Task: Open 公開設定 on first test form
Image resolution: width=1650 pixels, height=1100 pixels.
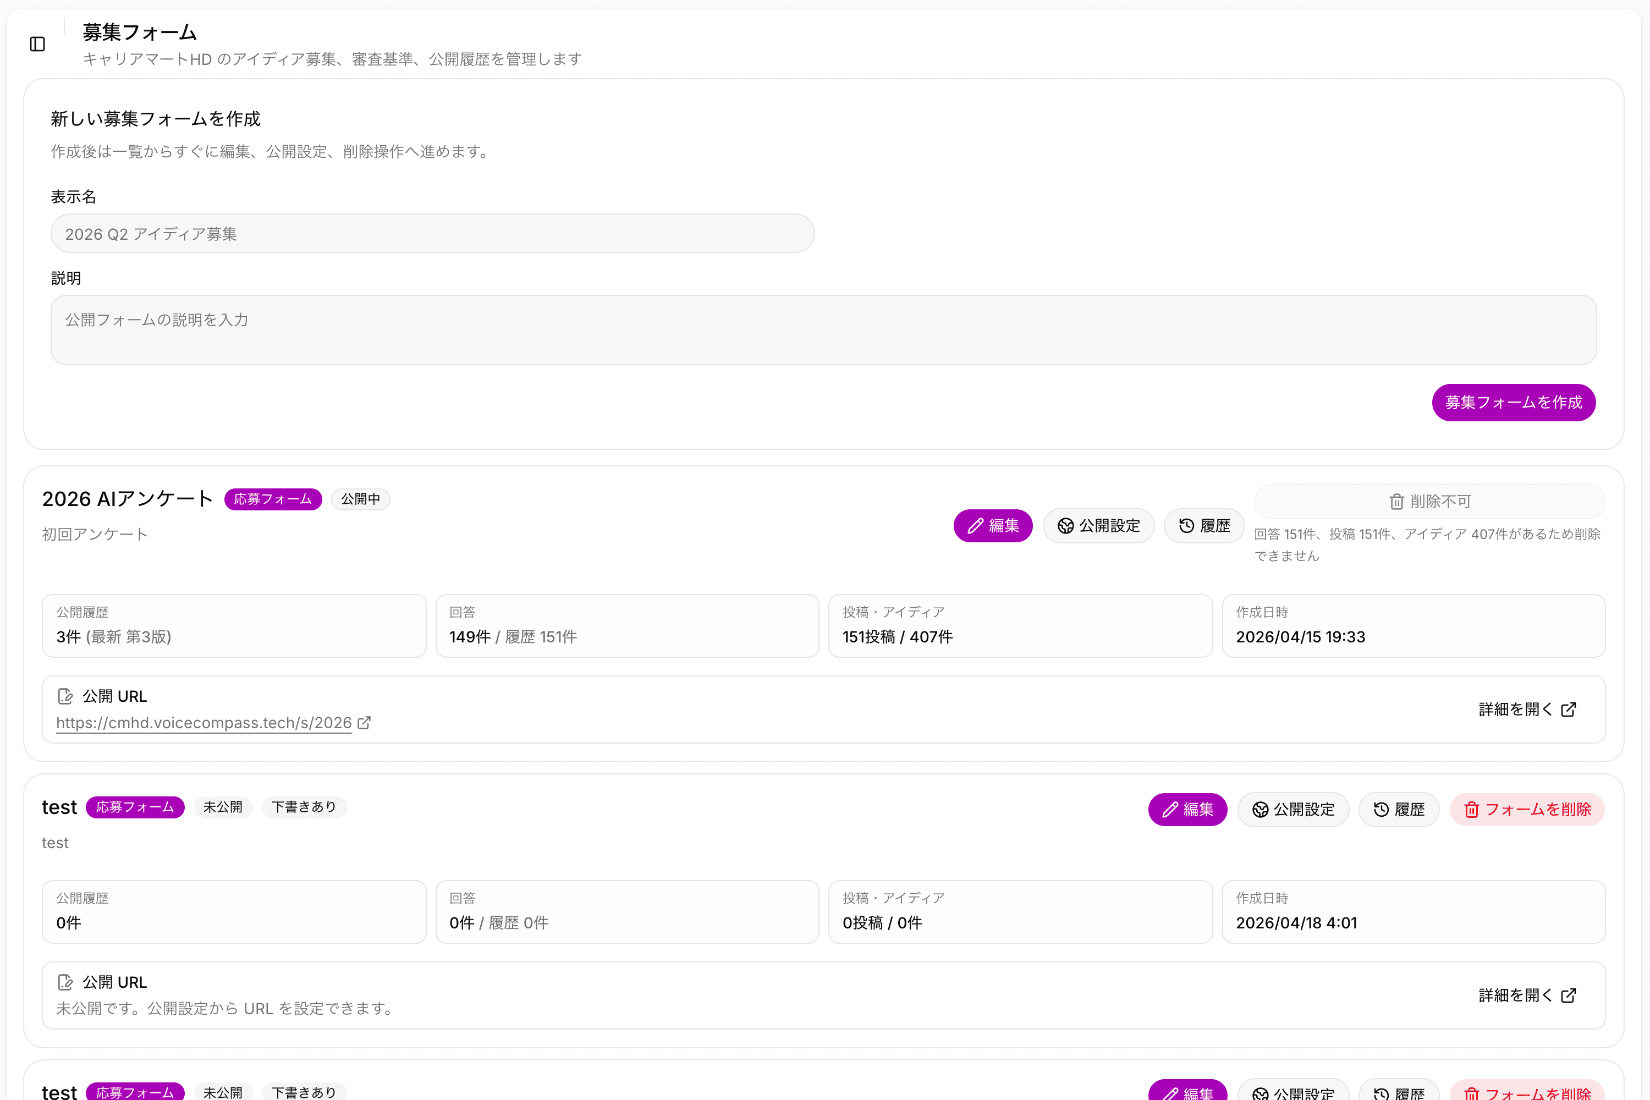Action: coord(1293,810)
